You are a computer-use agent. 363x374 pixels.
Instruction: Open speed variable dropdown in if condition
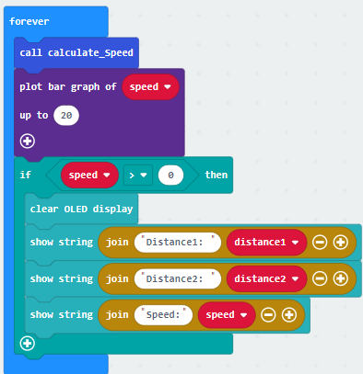coord(89,175)
